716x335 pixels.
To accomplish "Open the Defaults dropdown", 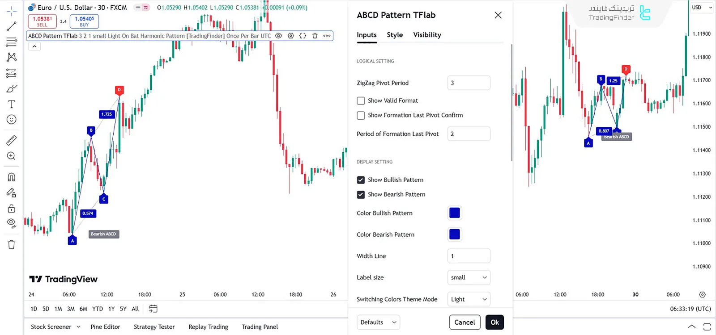I will pos(378,322).
